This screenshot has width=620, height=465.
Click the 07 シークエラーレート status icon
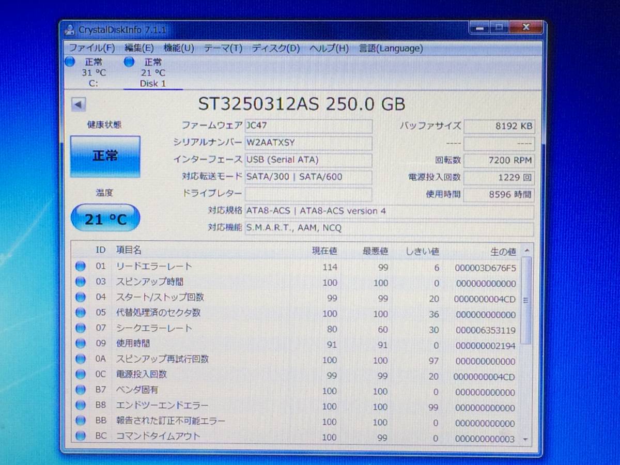(x=80, y=328)
